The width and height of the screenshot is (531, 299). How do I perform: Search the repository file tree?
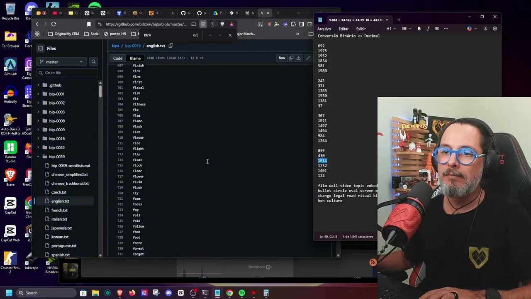point(93,62)
